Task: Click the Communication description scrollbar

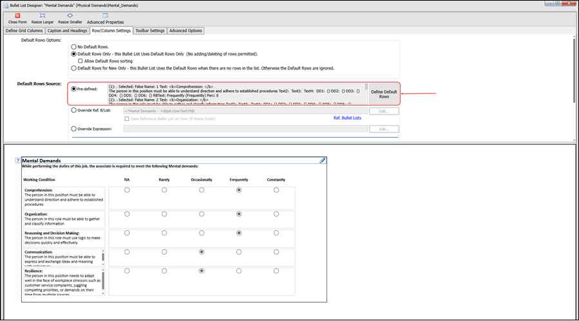Action: (x=103, y=257)
